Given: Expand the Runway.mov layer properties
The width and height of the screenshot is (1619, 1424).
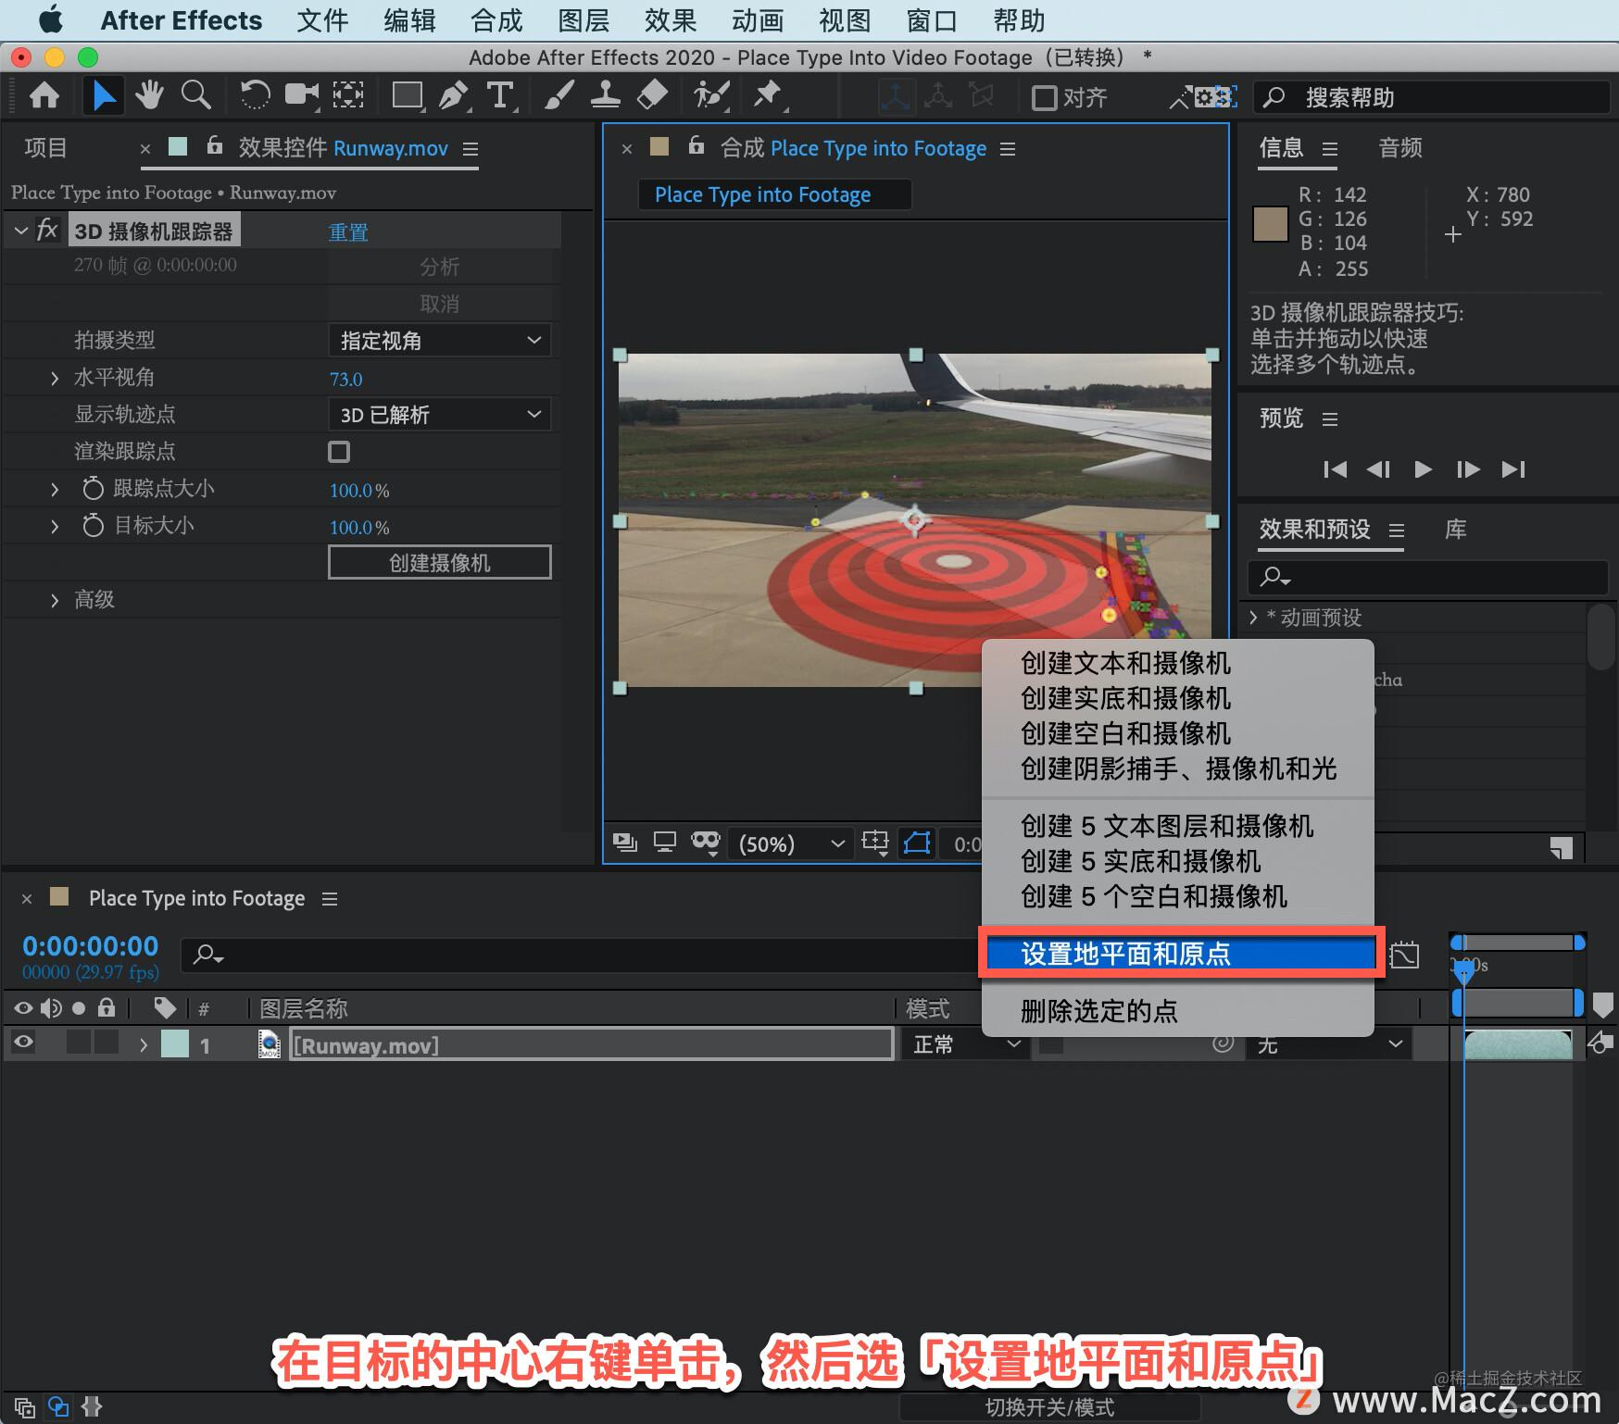Looking at the screenshot, I should (143, 1044).
